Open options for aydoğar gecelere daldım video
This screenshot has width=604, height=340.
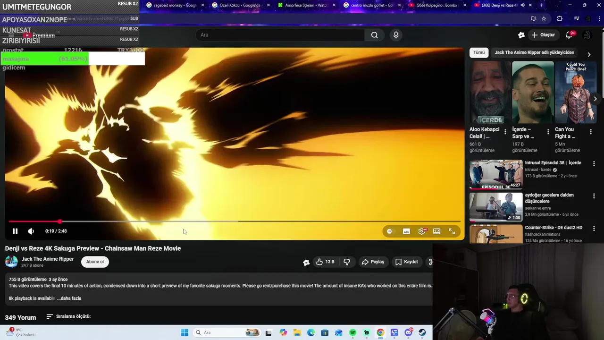click(x=594, y=196)
